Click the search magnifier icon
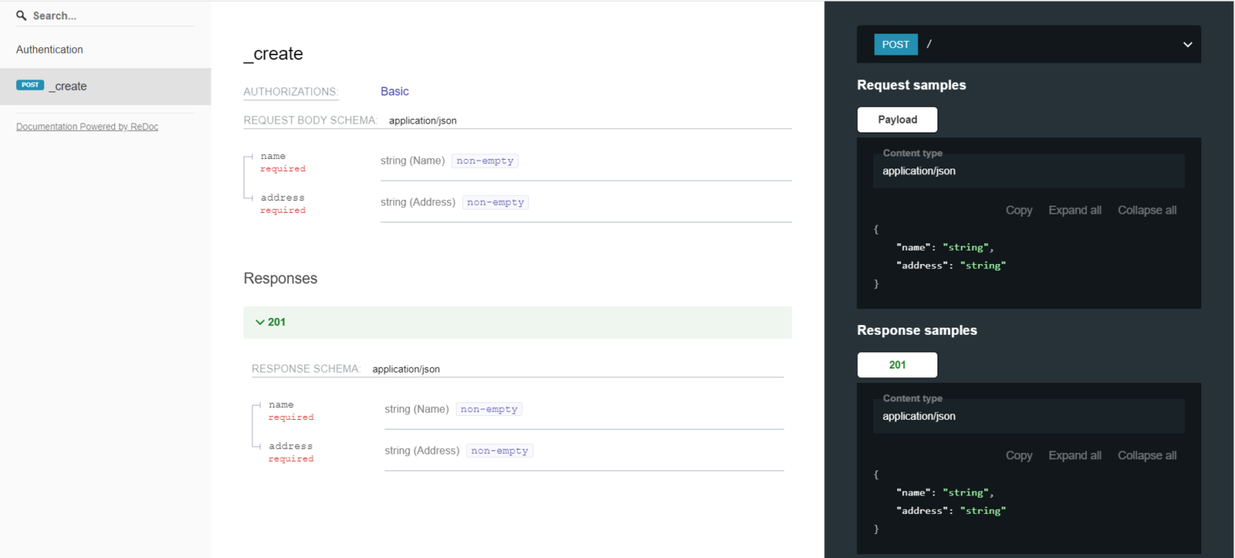Screen dimensions: 1235x558 [22, 15]
